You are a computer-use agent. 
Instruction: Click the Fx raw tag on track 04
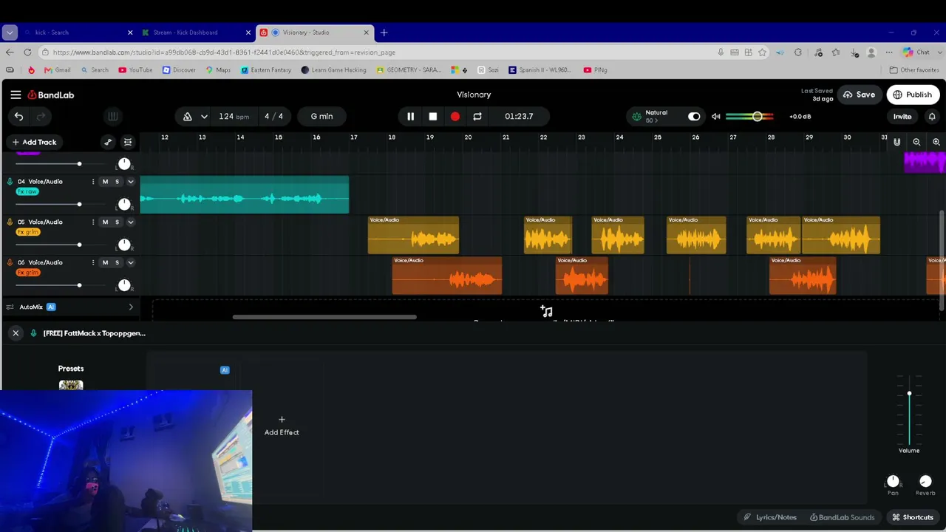coord(27,191)
